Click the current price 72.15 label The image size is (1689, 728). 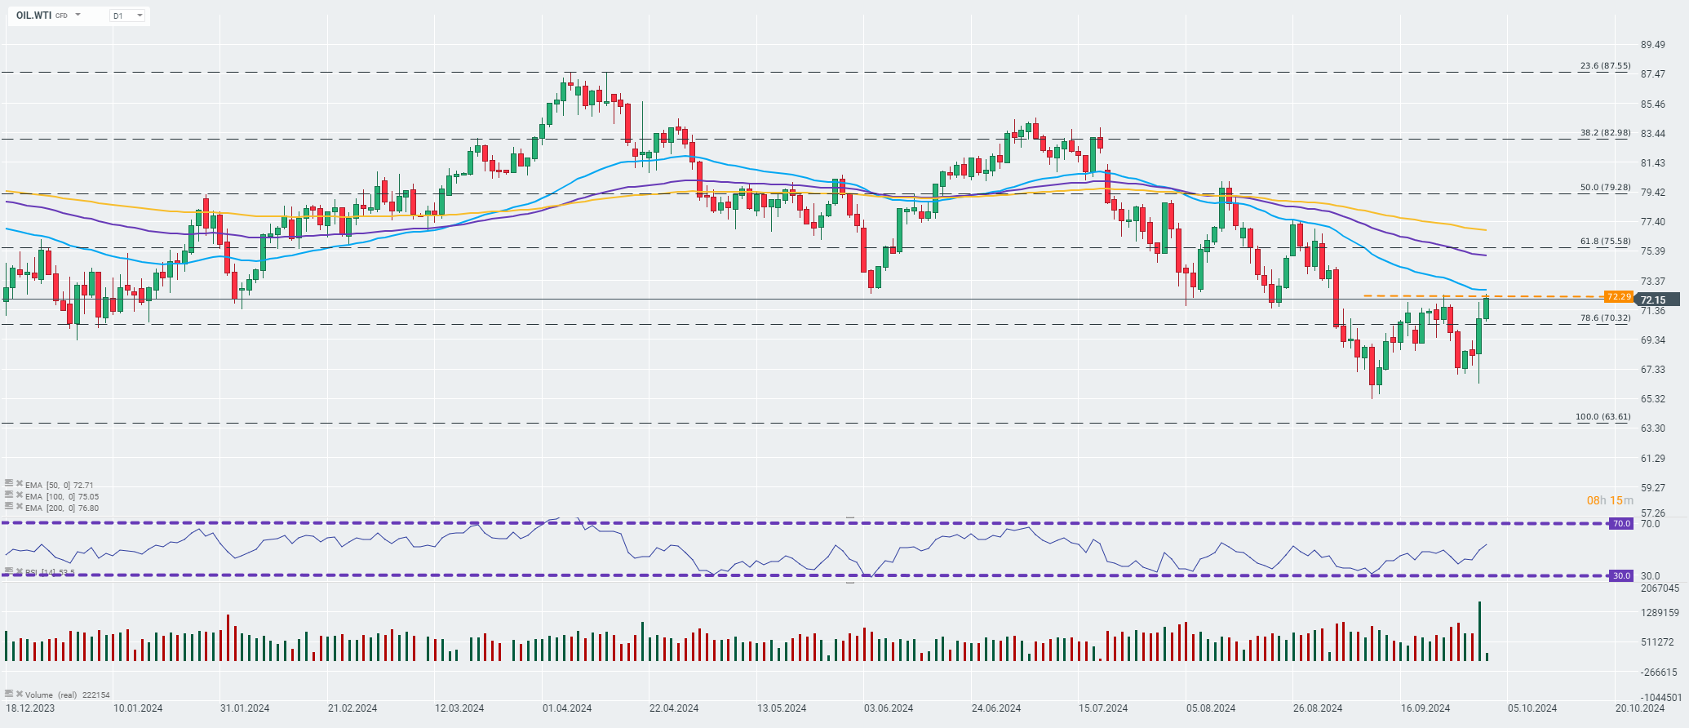pyautogui.click(x=1652, y=300)
